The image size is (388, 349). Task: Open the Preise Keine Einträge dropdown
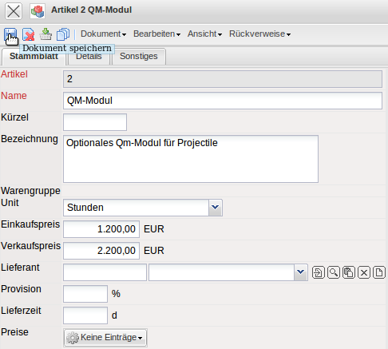point(105,338)
